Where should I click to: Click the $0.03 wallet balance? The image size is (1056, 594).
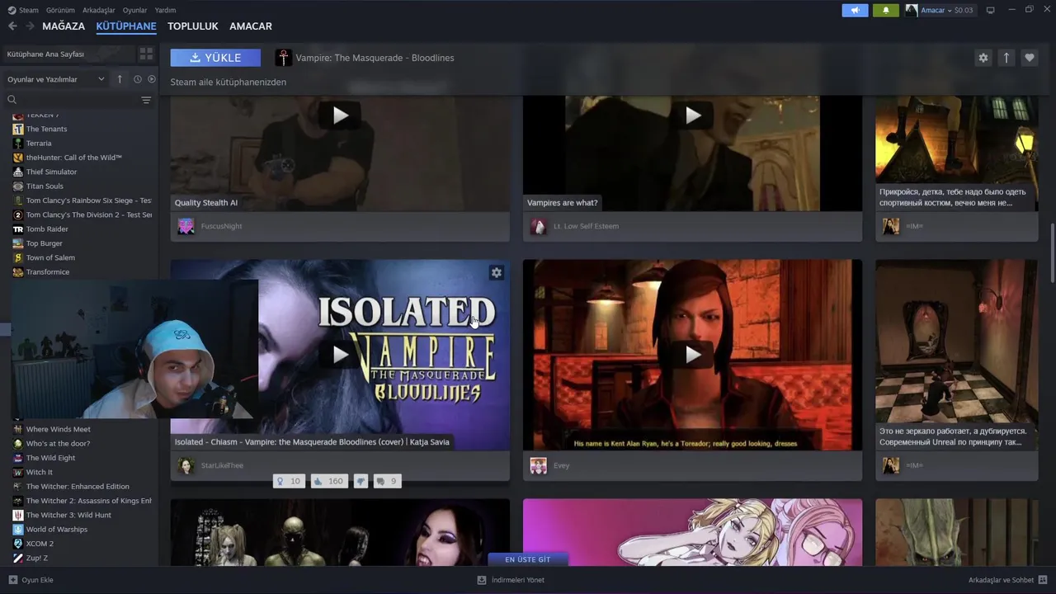(964, 10)
